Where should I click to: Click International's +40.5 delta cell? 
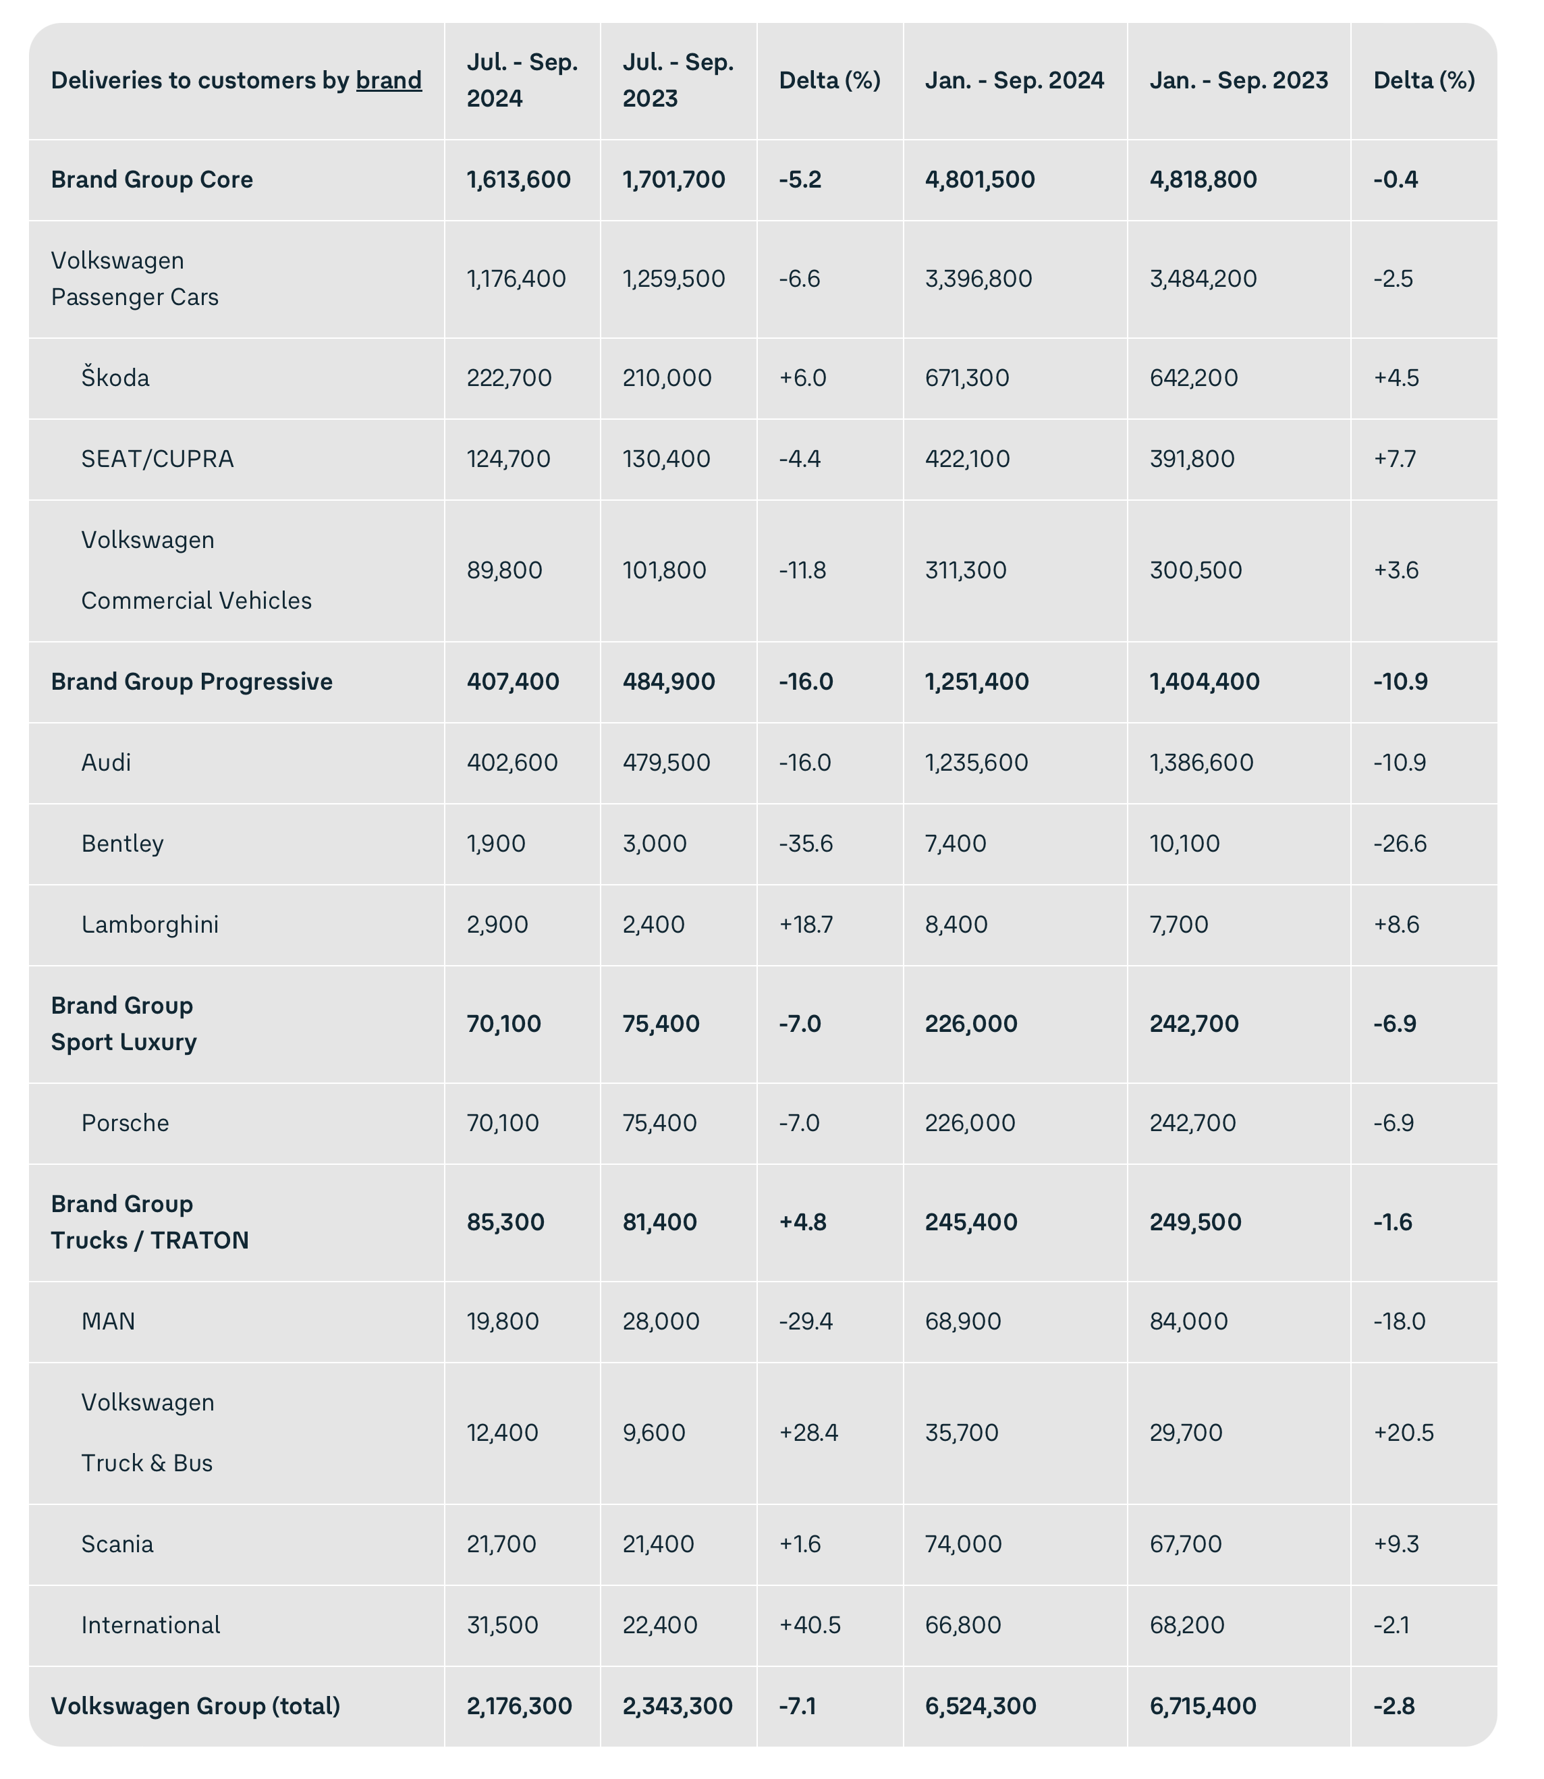[x=809, y=1625]
